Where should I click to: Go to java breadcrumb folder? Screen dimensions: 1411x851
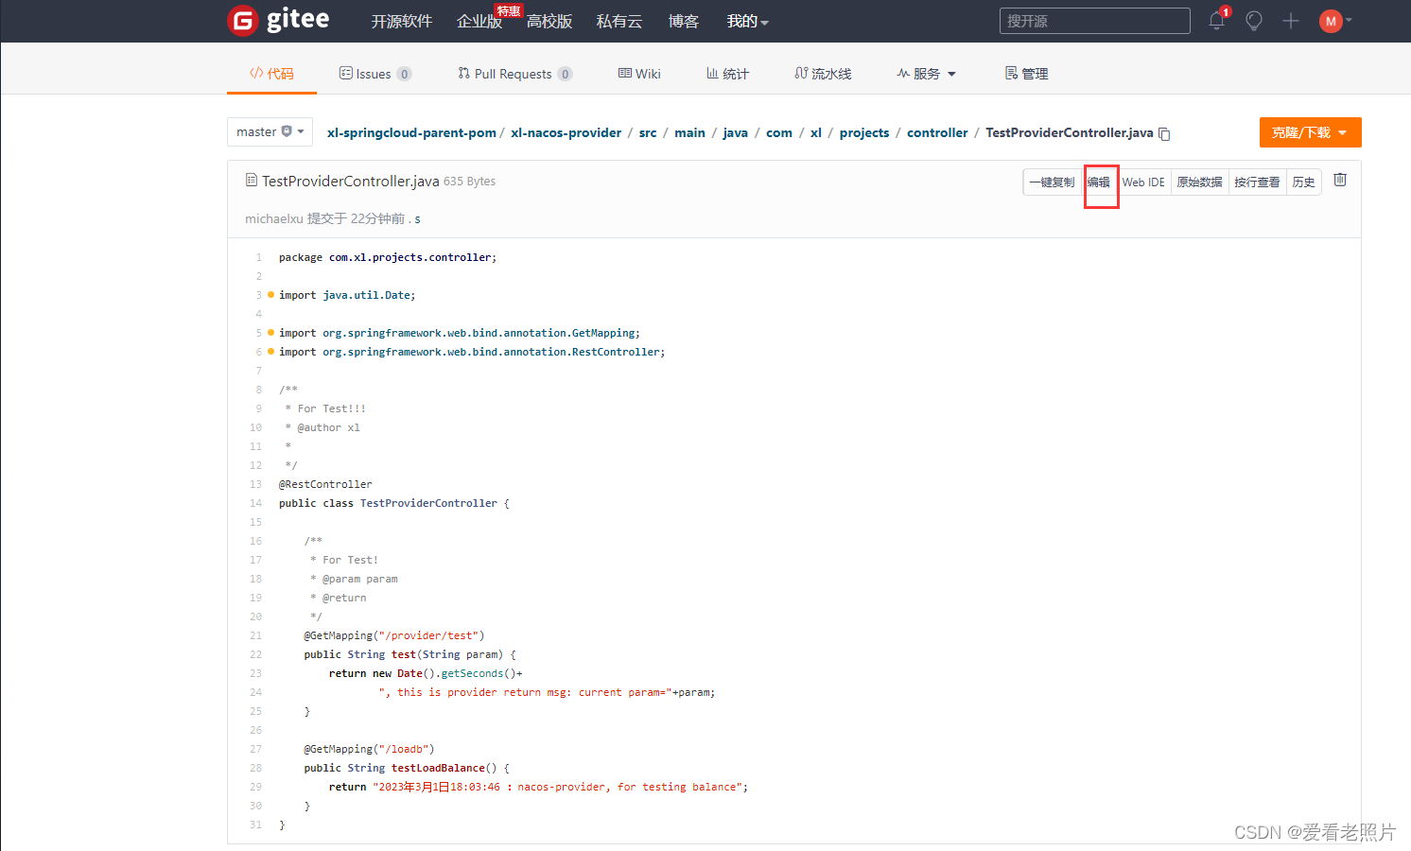(735, 132)
